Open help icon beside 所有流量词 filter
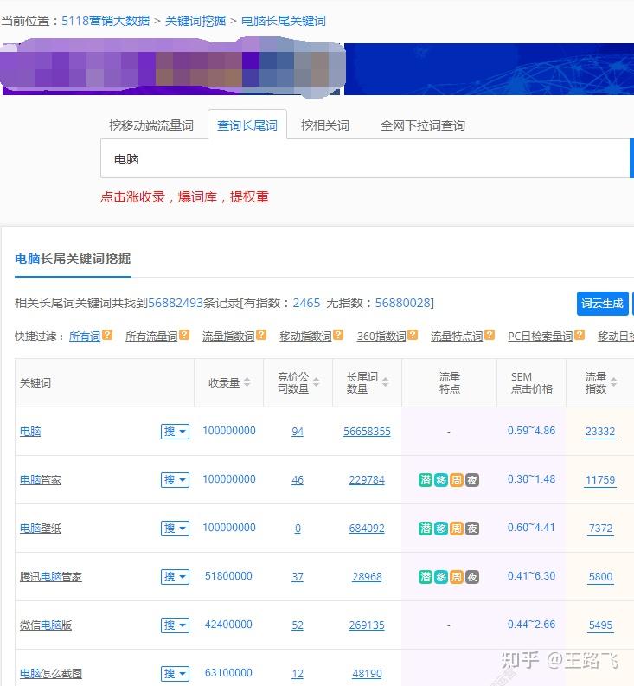Screen dimensions: 634x686 point(184,335)
